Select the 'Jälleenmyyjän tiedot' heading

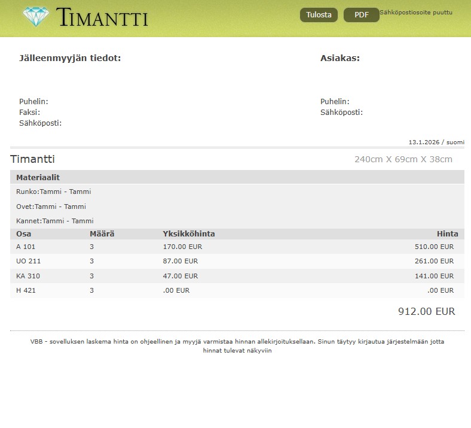[70, 58]
